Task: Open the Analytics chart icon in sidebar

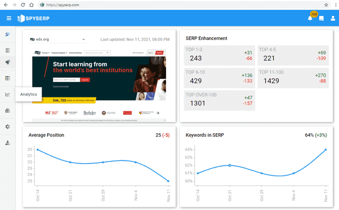Action: [x=7, y=94]
